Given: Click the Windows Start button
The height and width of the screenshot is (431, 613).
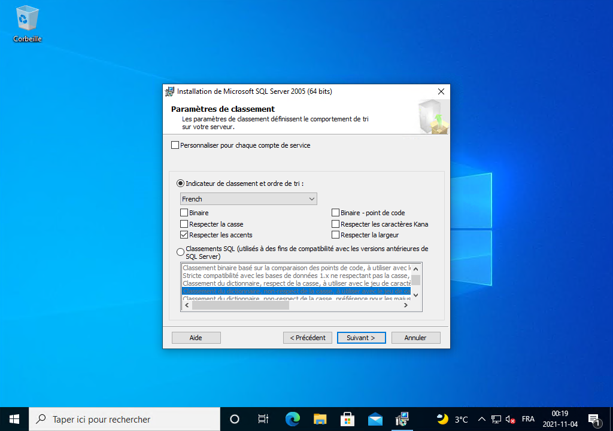Looking at the screenshot, I should 14,418.
